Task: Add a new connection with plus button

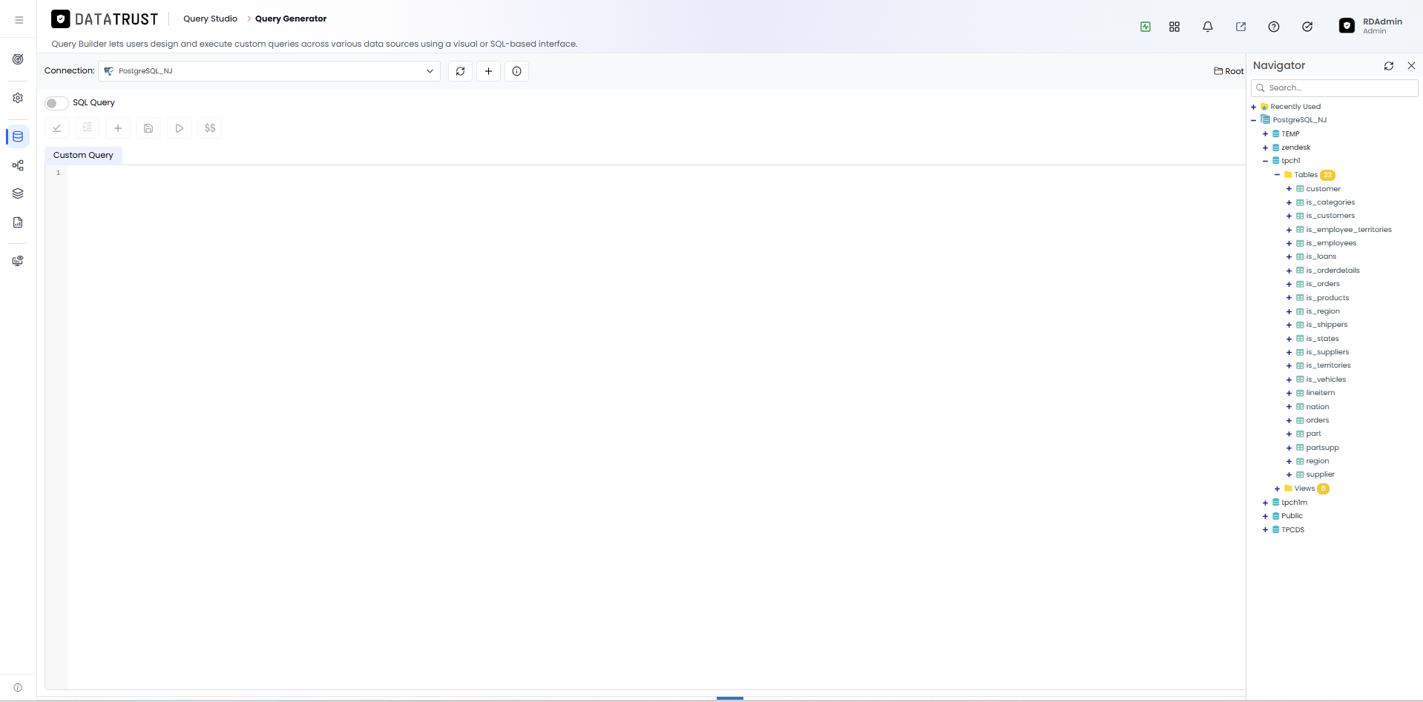Action: 488,71
